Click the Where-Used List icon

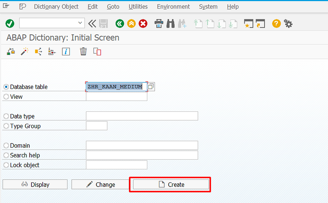pos(38,51)
